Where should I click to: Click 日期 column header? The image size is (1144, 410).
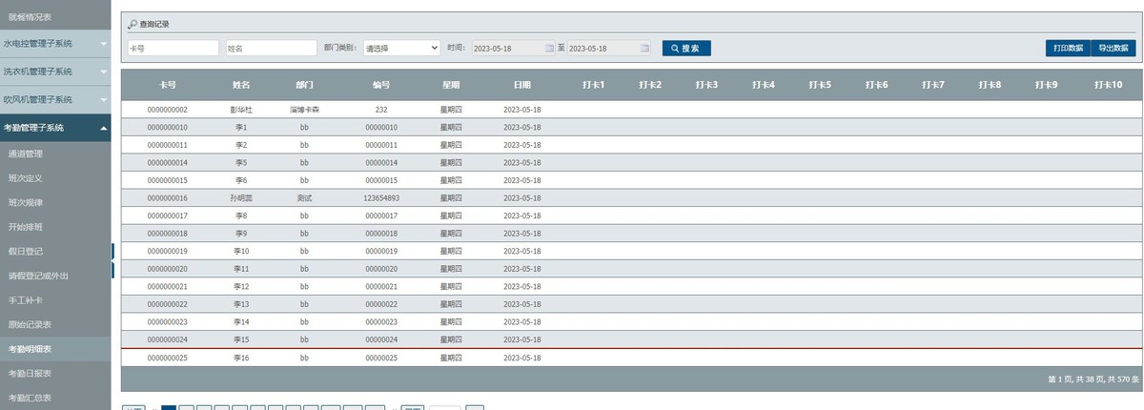522,85
